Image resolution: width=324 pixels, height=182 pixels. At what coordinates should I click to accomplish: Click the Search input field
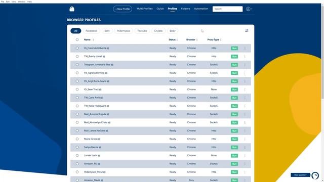tap(227, 9)
